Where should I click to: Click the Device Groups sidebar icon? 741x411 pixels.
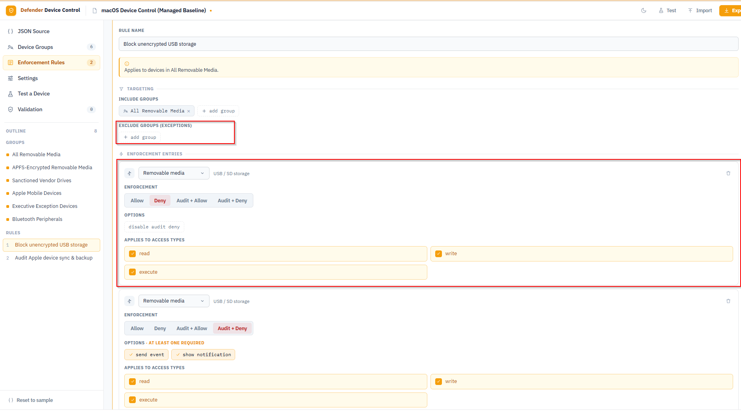click(x=11, y=47)
